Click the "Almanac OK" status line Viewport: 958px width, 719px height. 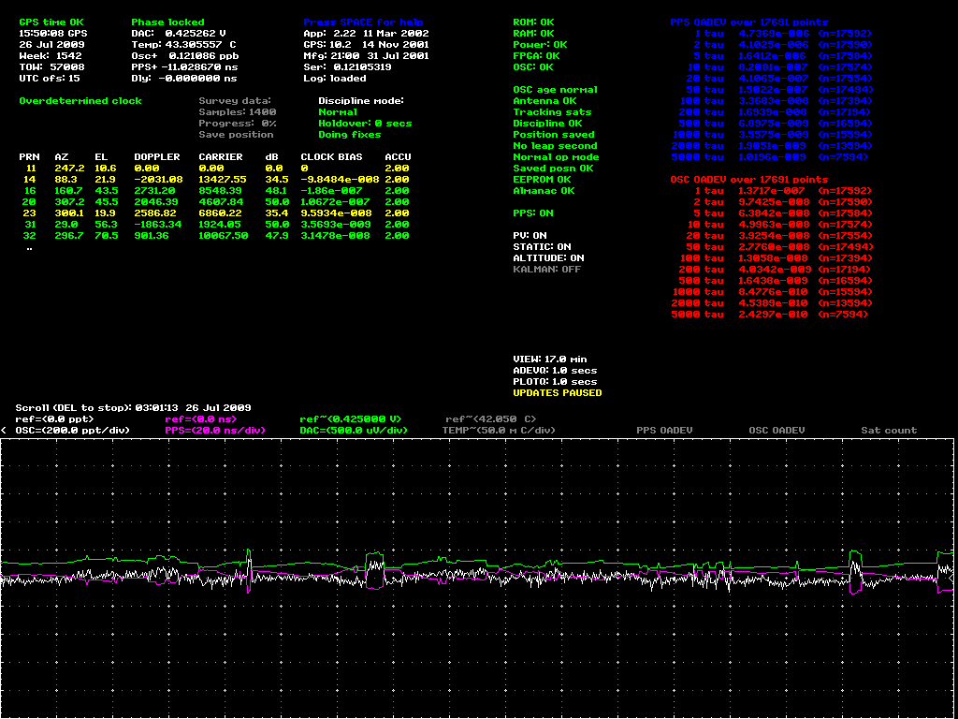(x=544, y=191)
